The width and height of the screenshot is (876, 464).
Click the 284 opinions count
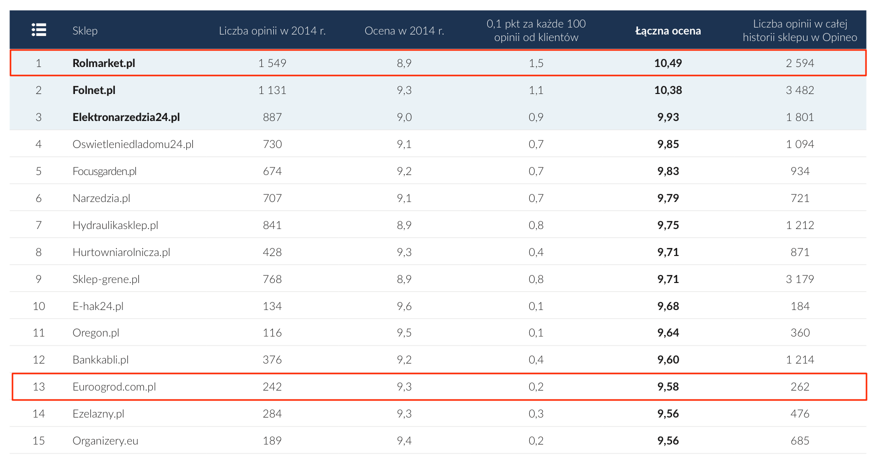tap(272, 413)
